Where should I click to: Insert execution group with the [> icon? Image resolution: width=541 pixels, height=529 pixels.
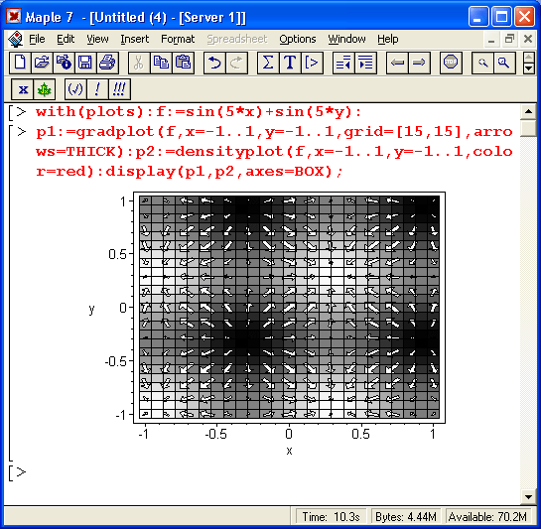pyautogui.click(x=312, y=63)
